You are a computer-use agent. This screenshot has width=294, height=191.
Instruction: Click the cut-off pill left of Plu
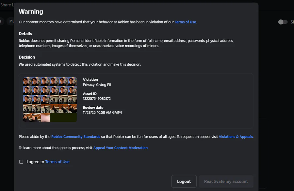[1, 21]
